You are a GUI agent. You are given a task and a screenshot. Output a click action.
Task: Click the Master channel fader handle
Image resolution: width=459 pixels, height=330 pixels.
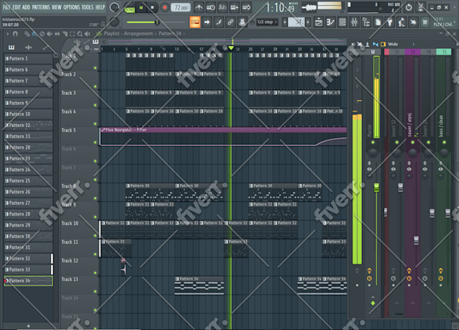(x=376, y=188)
